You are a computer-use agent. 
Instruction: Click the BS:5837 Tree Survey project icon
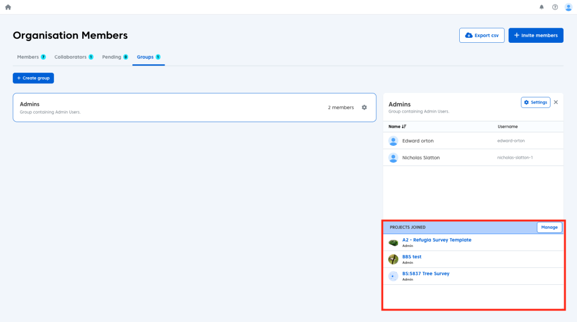(x=393, y=276)
